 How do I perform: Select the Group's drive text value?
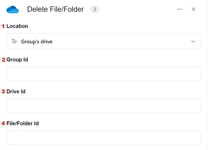[37, 41]
